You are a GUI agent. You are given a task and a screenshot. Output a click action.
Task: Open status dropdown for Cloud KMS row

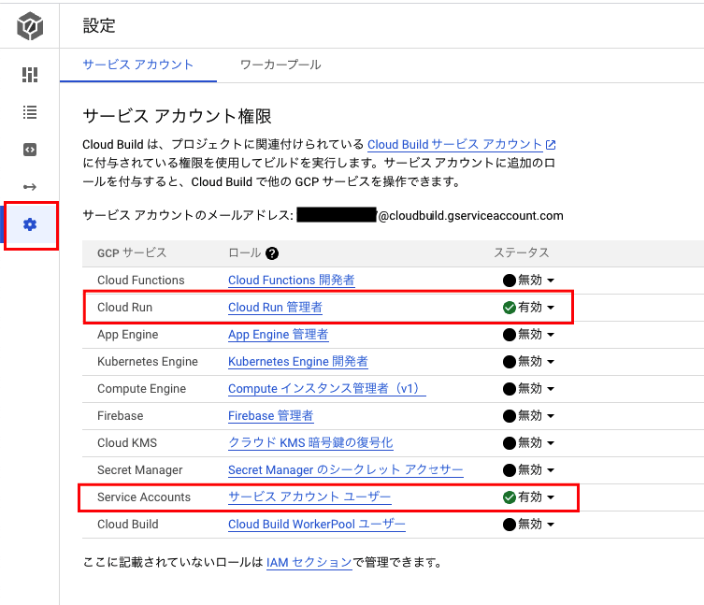528,443
